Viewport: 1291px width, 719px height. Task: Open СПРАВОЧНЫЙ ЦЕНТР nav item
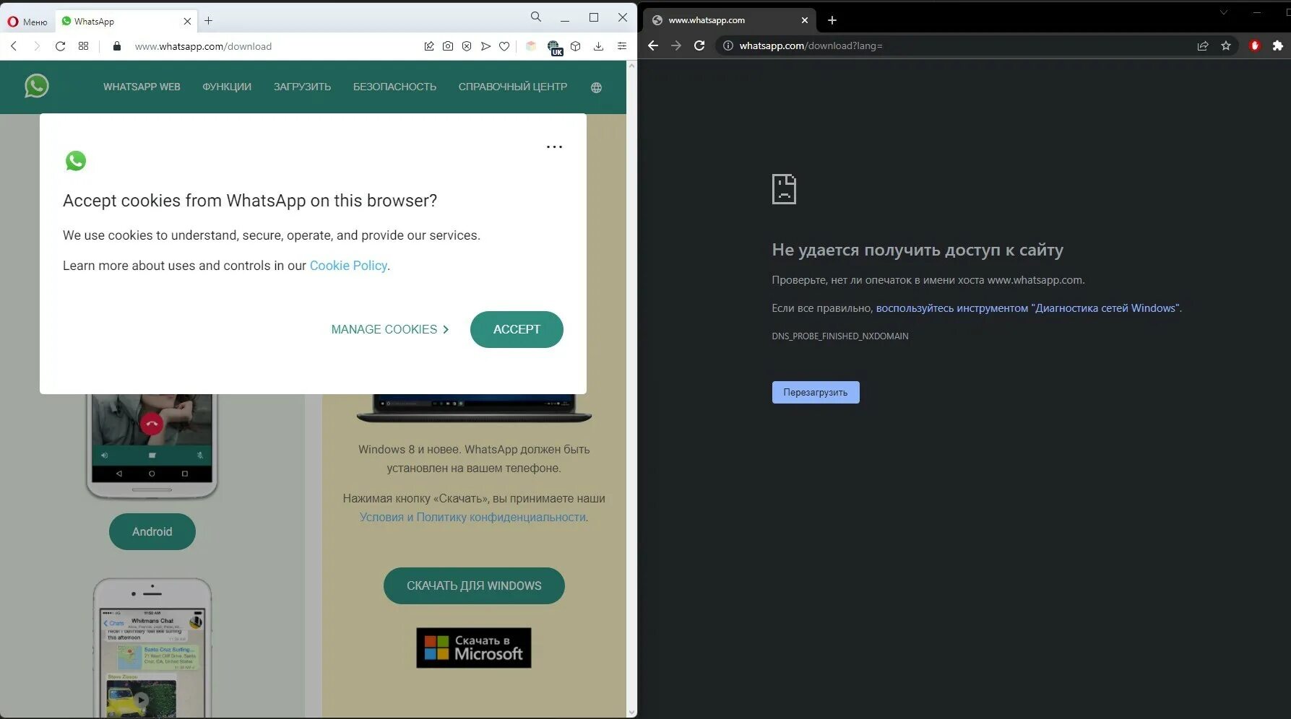[513, 87]
